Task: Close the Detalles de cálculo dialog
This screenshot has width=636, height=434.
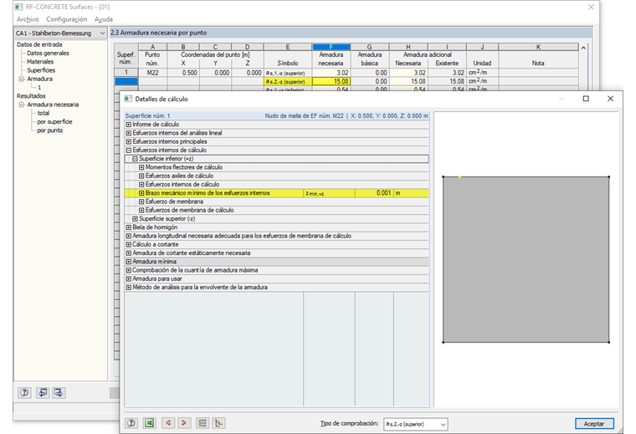Action: click(x=610, y=99)
